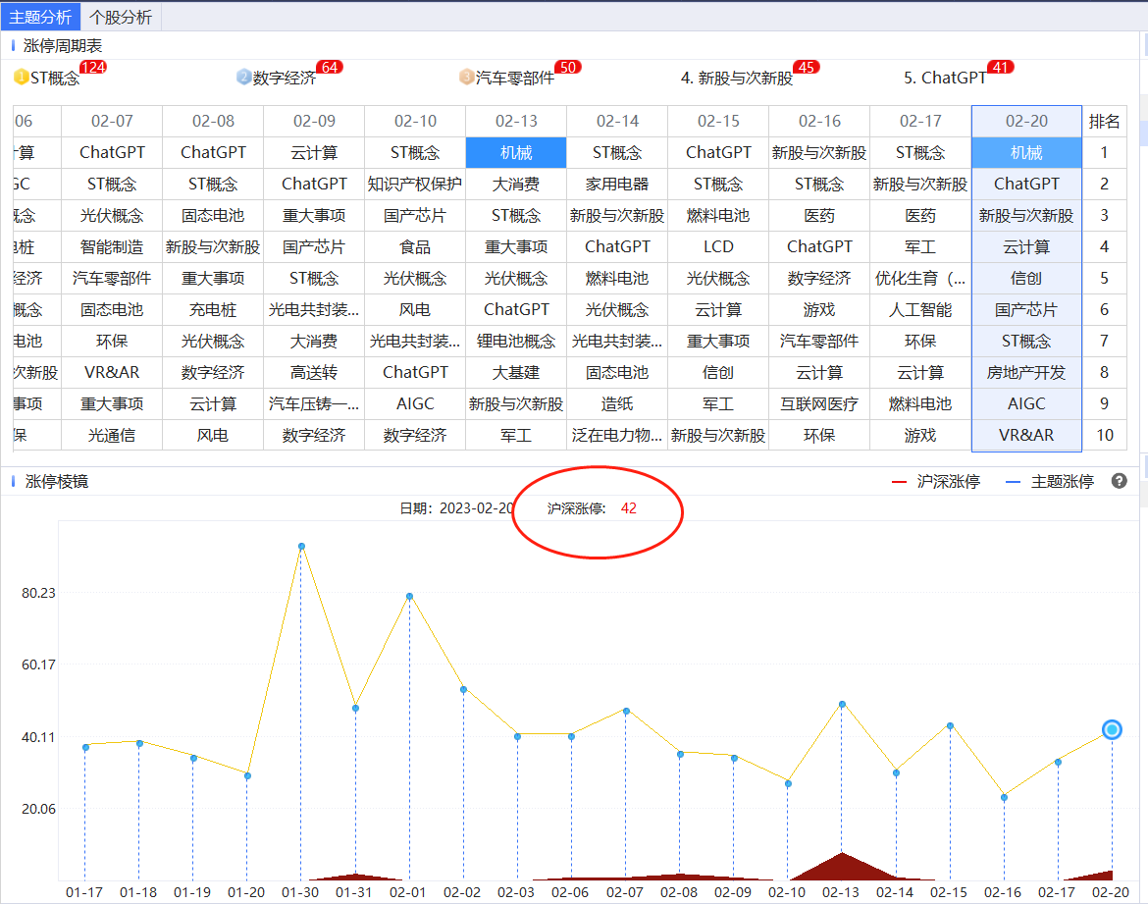
Task: Click 房地产开发 in the 02-20 column
Action: point(1026,372)
